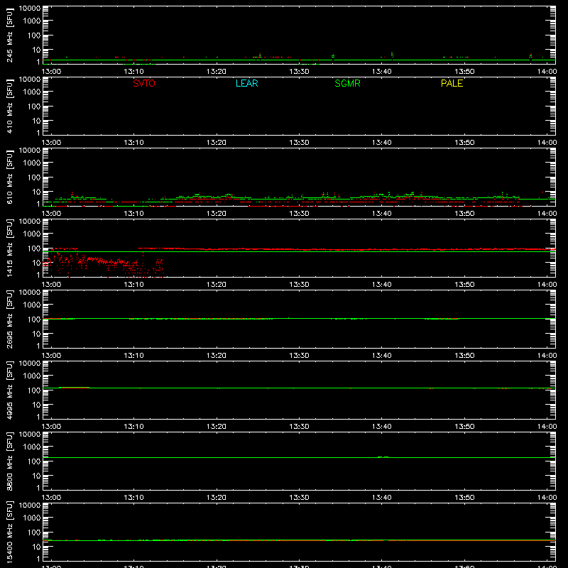
Task: Click the red SVTO station legend label
Action: coord(144,83)
